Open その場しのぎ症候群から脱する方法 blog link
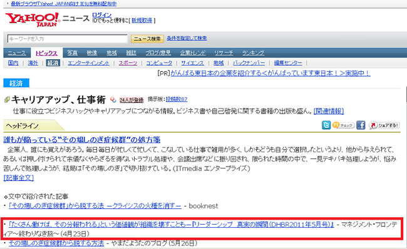Screen dimensions: 407x249 (x=56, y=243)
